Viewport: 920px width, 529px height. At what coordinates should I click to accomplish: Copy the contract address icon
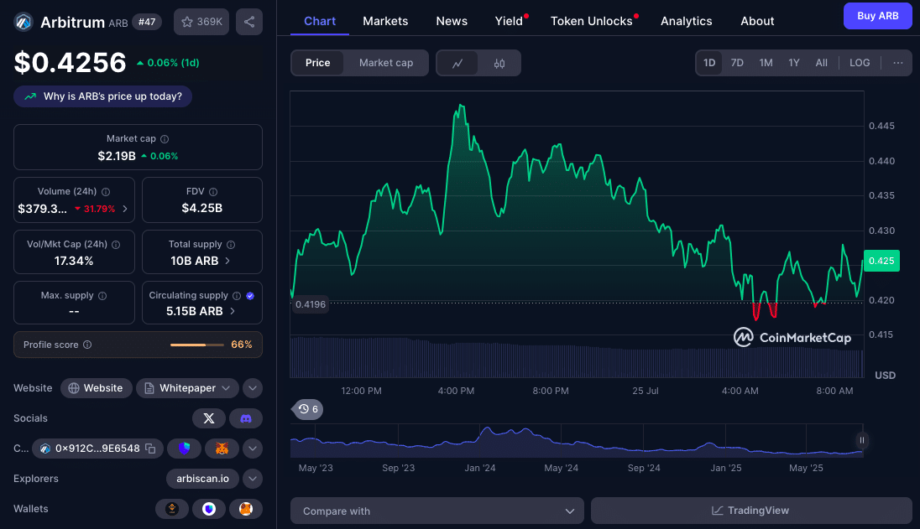point(151,449)
